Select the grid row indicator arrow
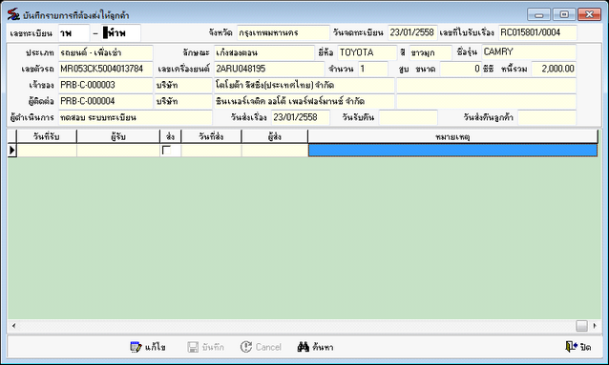The width and height of the screenshot is (609, 365). point(12,151)
